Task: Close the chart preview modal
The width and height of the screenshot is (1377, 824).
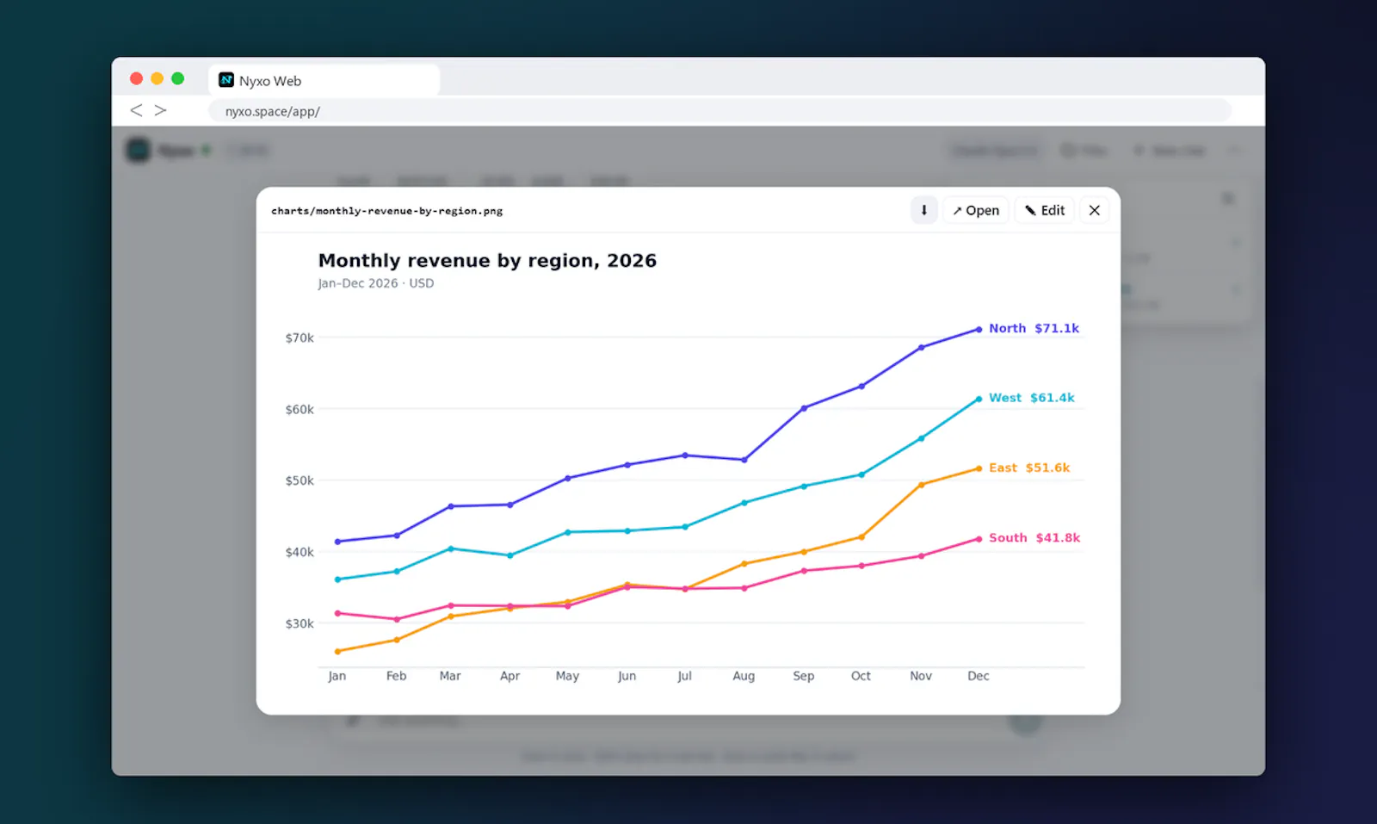Action: click(x=1095, y=210)
